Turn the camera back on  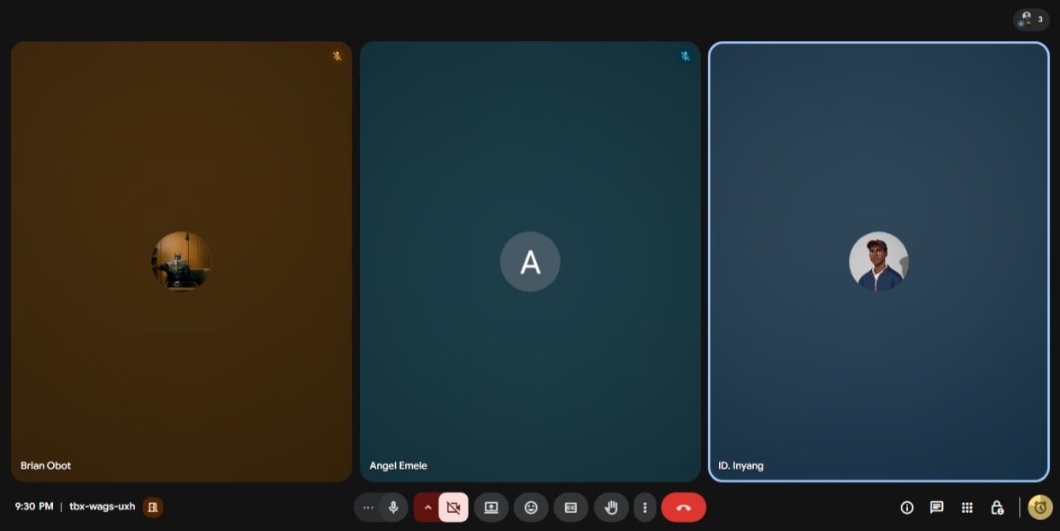coord(453,507)
